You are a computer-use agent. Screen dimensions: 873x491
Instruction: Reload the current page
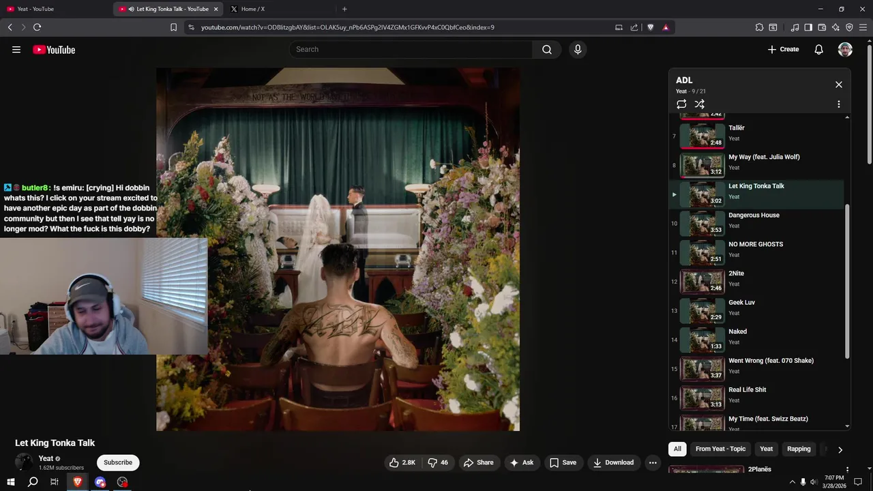pyautogui.click(x=37, y=27)
